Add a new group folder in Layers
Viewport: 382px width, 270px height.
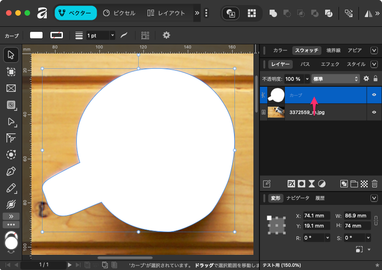coord(354,184)
